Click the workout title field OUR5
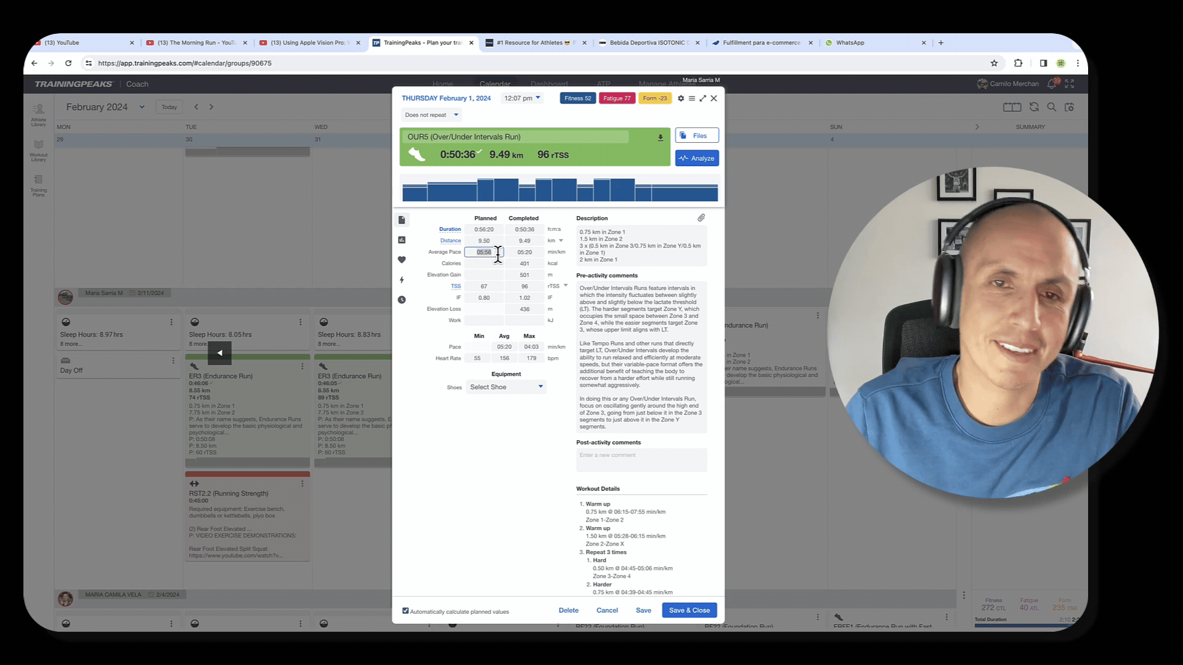The height and width of the screenshot is (665, 1183). pyautogui.click(x=516, y=137)
